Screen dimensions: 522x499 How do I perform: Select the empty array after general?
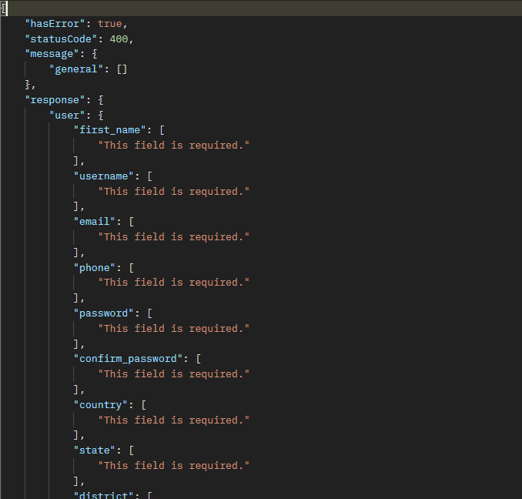point(122,69)
